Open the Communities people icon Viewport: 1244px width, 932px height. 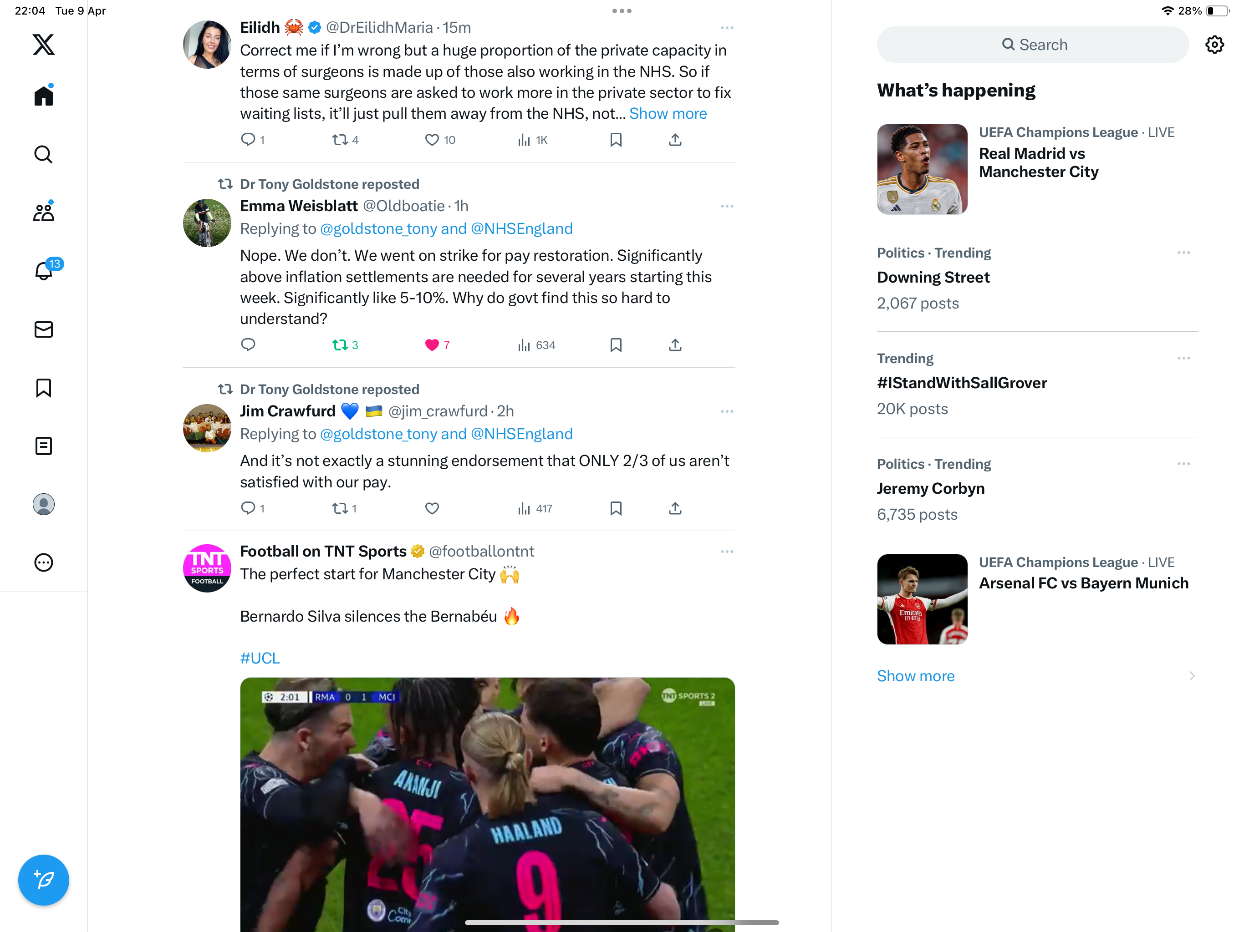[44, 212]
